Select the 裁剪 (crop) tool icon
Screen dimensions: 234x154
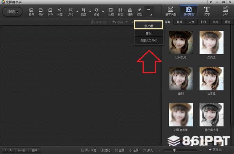(x=84, y=12)
